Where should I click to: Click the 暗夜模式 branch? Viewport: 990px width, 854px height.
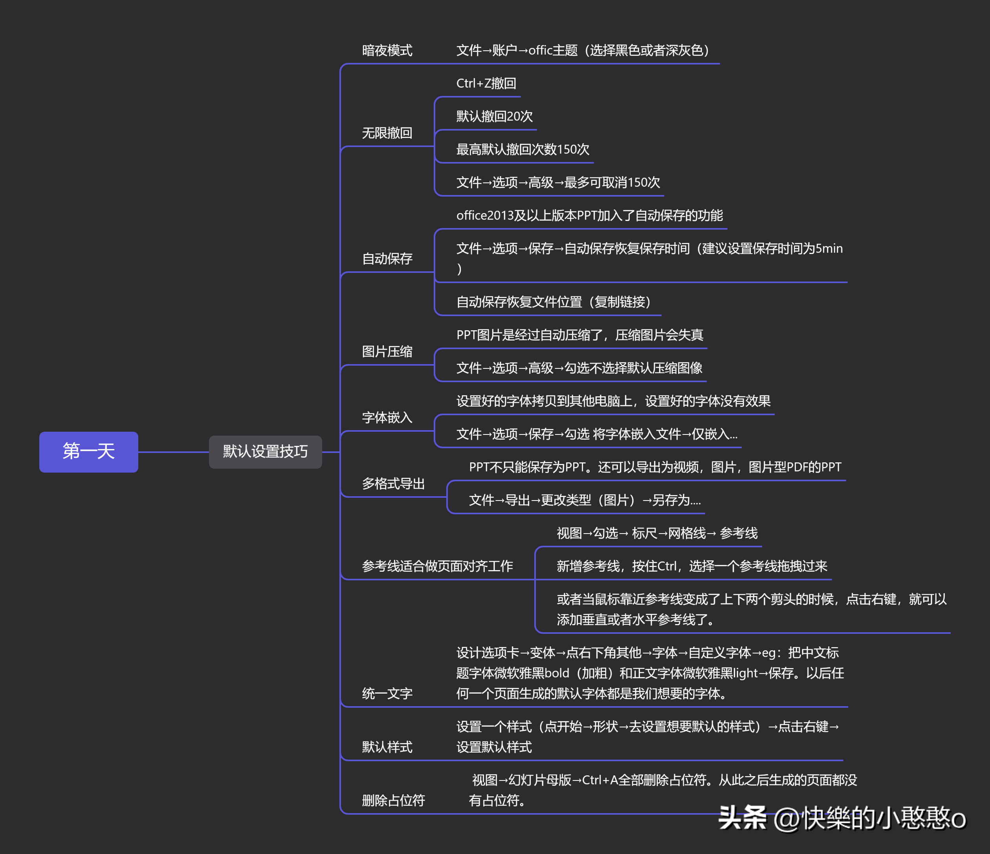pos(387,50)
